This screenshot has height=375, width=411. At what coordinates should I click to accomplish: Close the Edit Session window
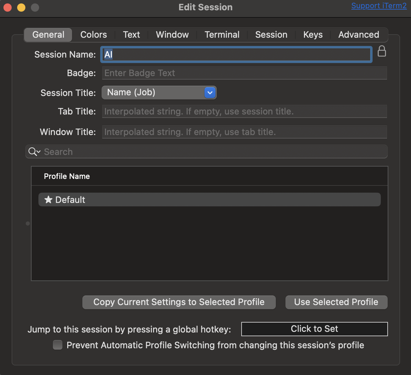click(x=8, y=7)
